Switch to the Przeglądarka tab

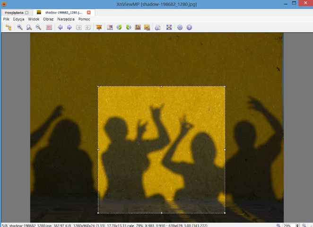pyautogui.click(x=13, y=12)
